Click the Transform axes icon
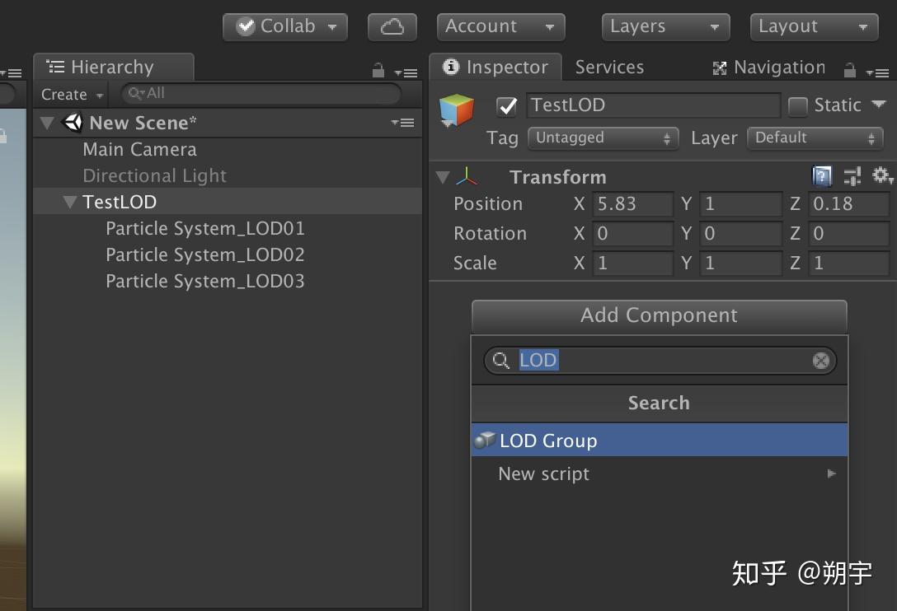The image size is (897, 611). (467, 176)
